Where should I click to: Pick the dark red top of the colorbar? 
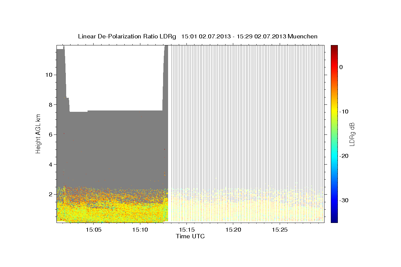[334, 47]
